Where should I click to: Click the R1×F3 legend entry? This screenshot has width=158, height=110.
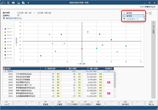tap(8, 55)
